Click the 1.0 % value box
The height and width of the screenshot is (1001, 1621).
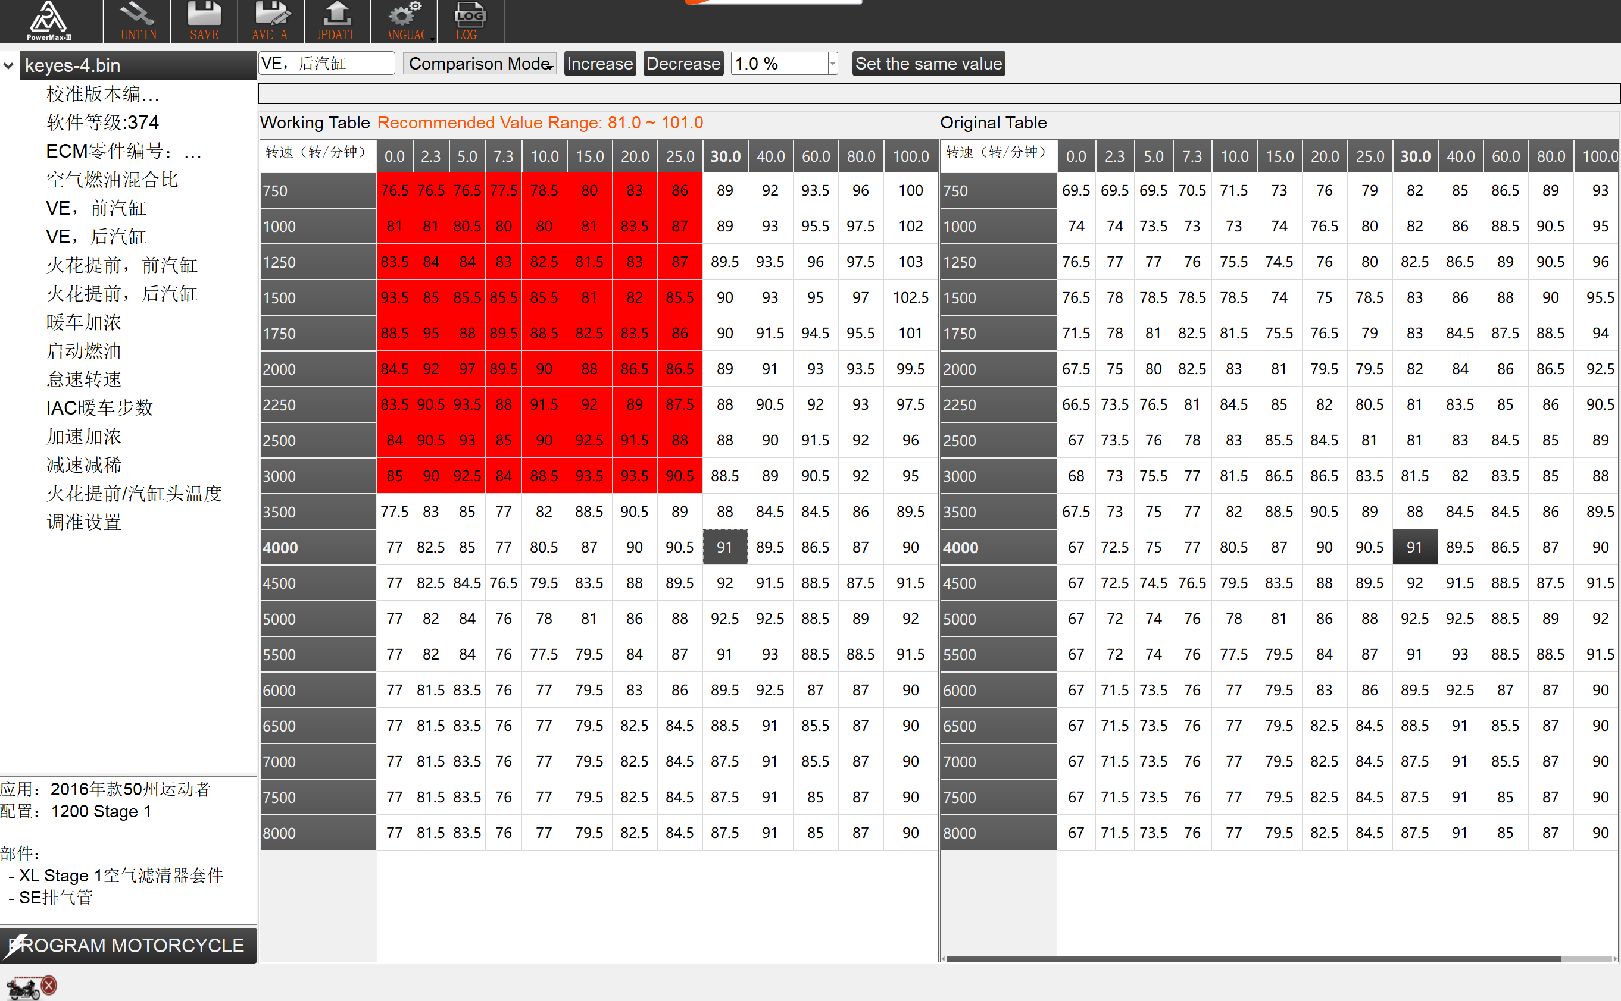click(x=779, y=64)
